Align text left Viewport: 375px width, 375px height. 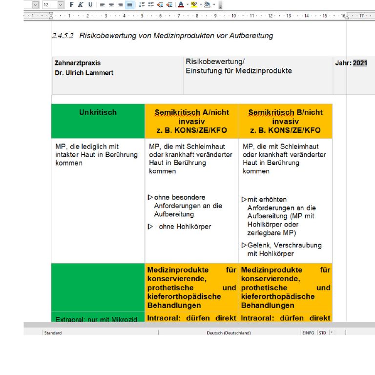click(x=103, y=4)
